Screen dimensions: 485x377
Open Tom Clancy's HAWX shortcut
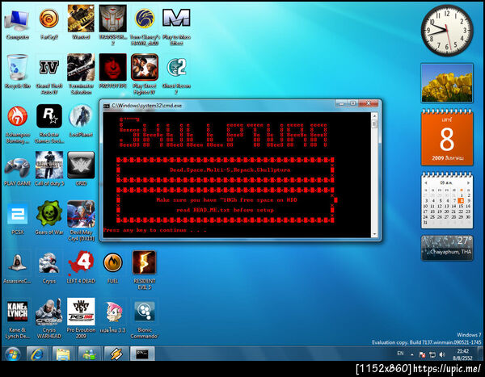pos(145,26)
